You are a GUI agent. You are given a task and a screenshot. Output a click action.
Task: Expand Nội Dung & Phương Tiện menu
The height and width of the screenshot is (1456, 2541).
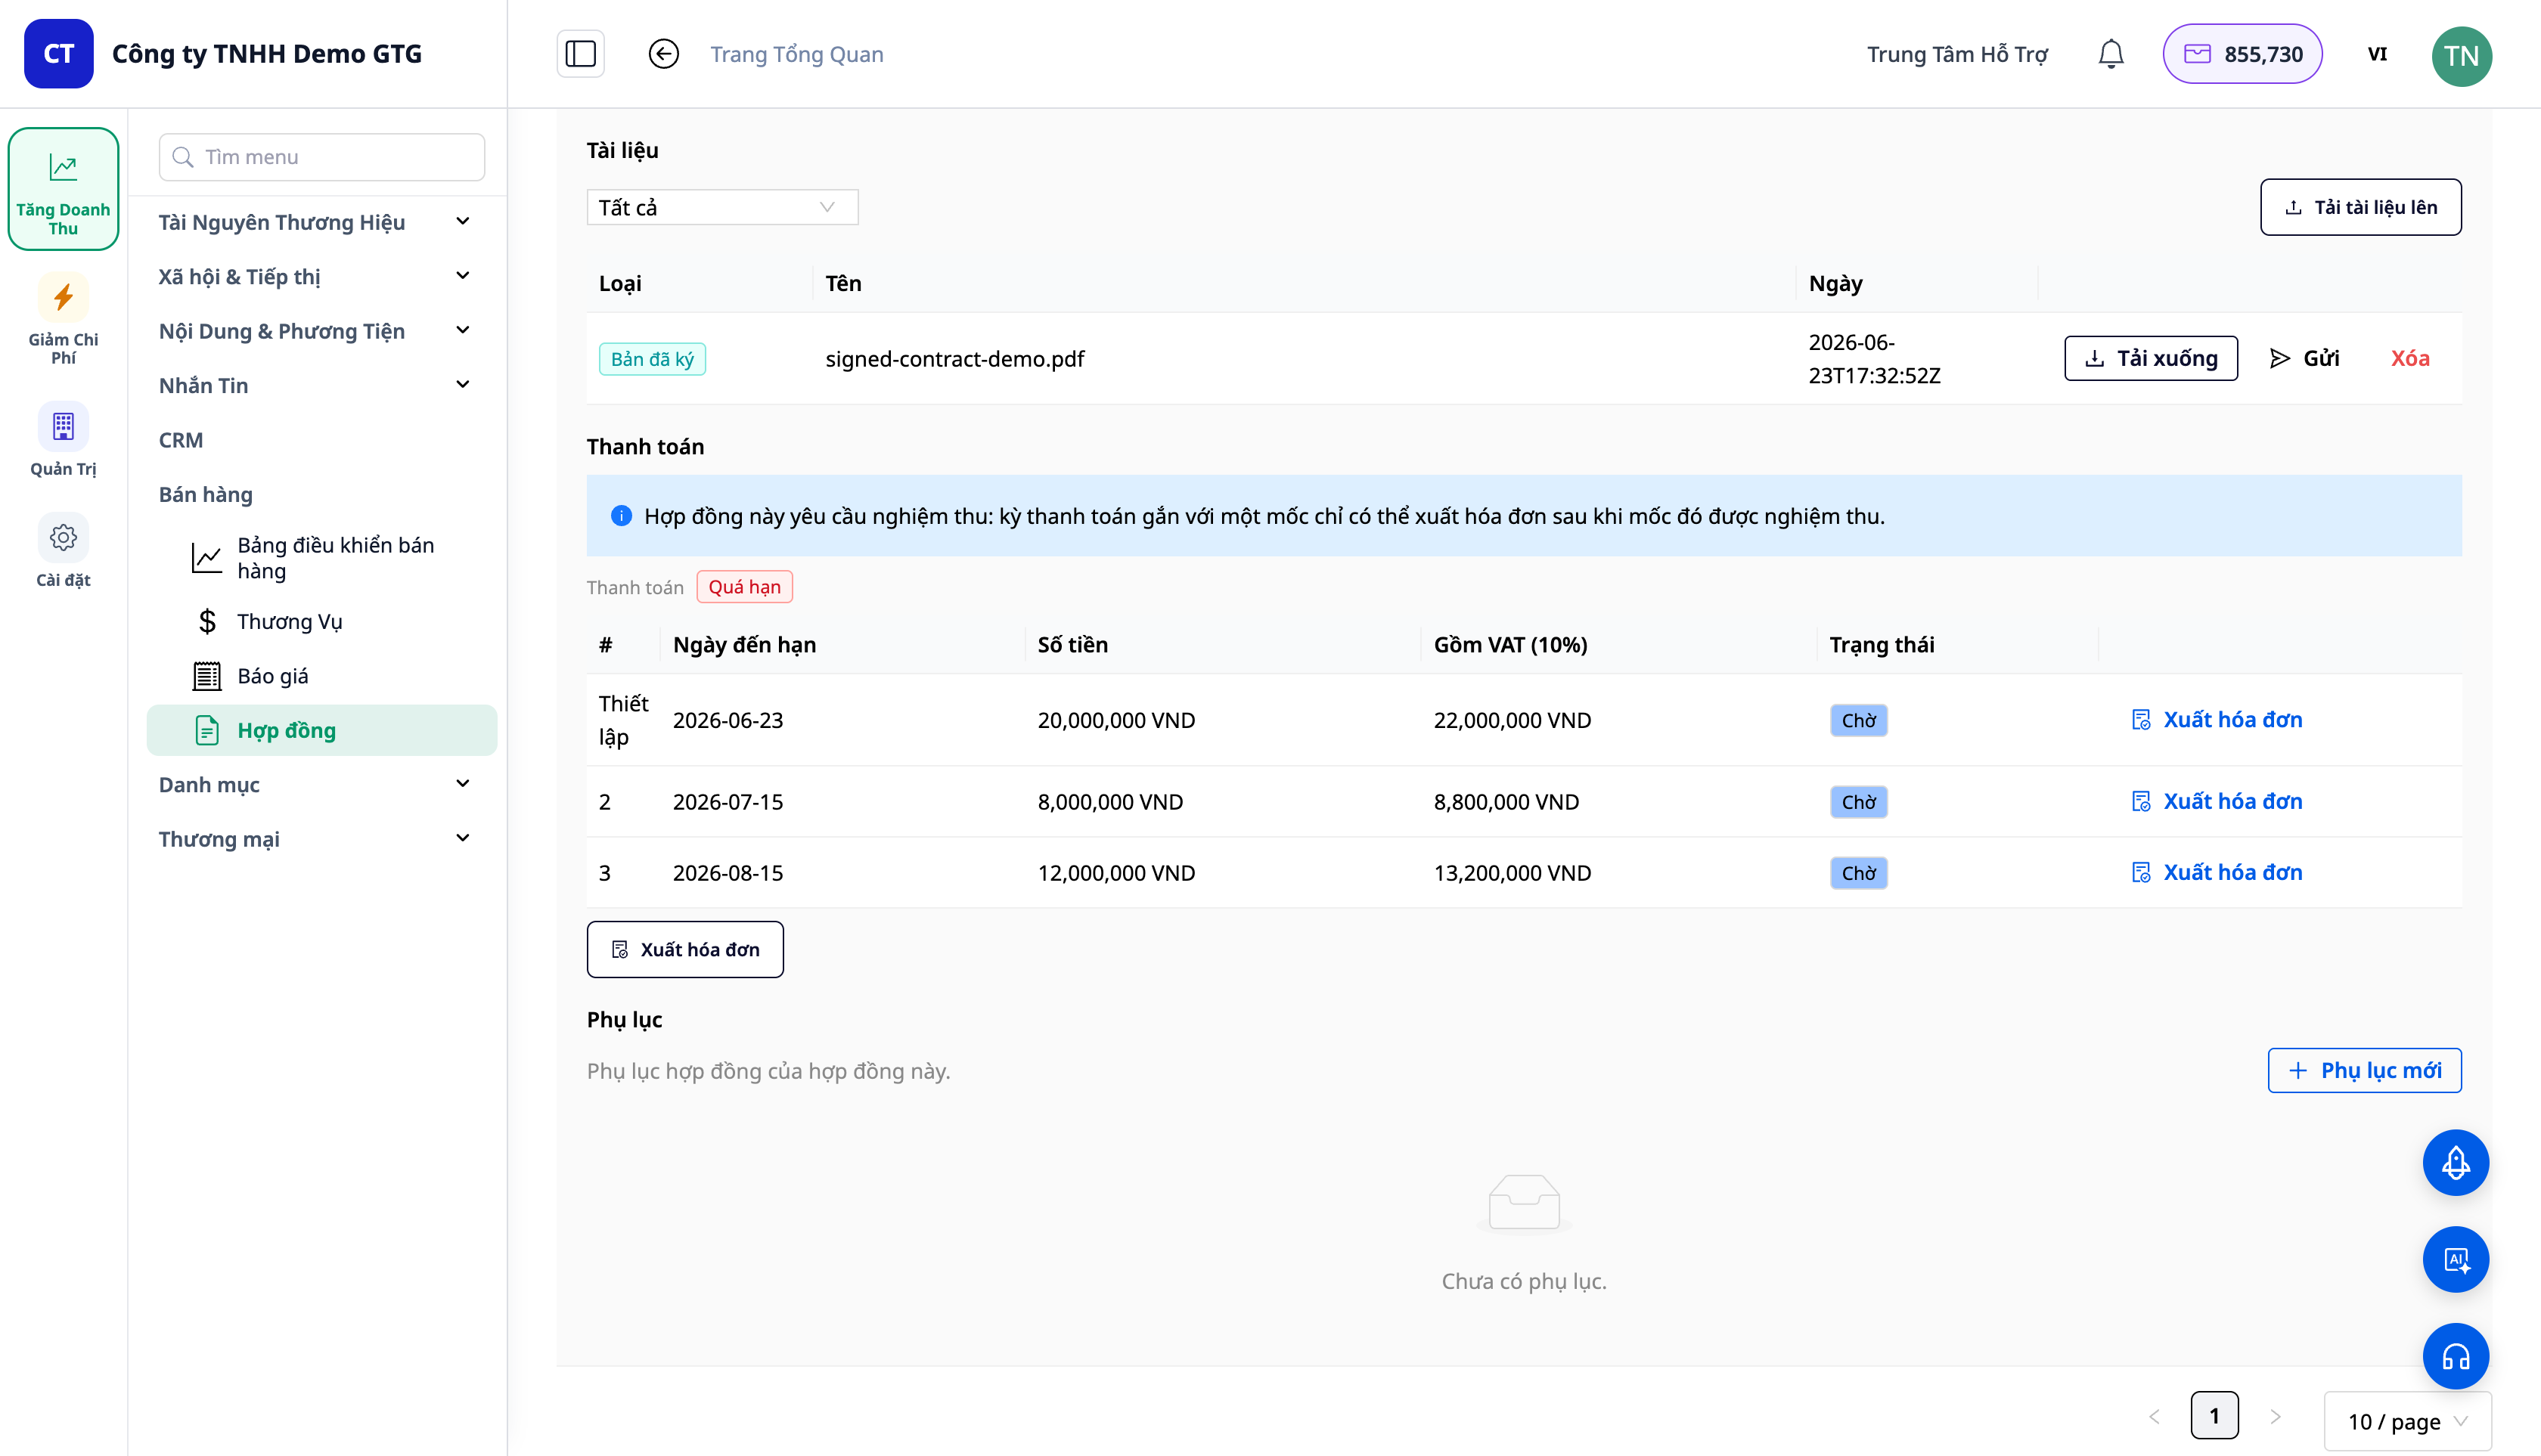(x=315, y=331)
